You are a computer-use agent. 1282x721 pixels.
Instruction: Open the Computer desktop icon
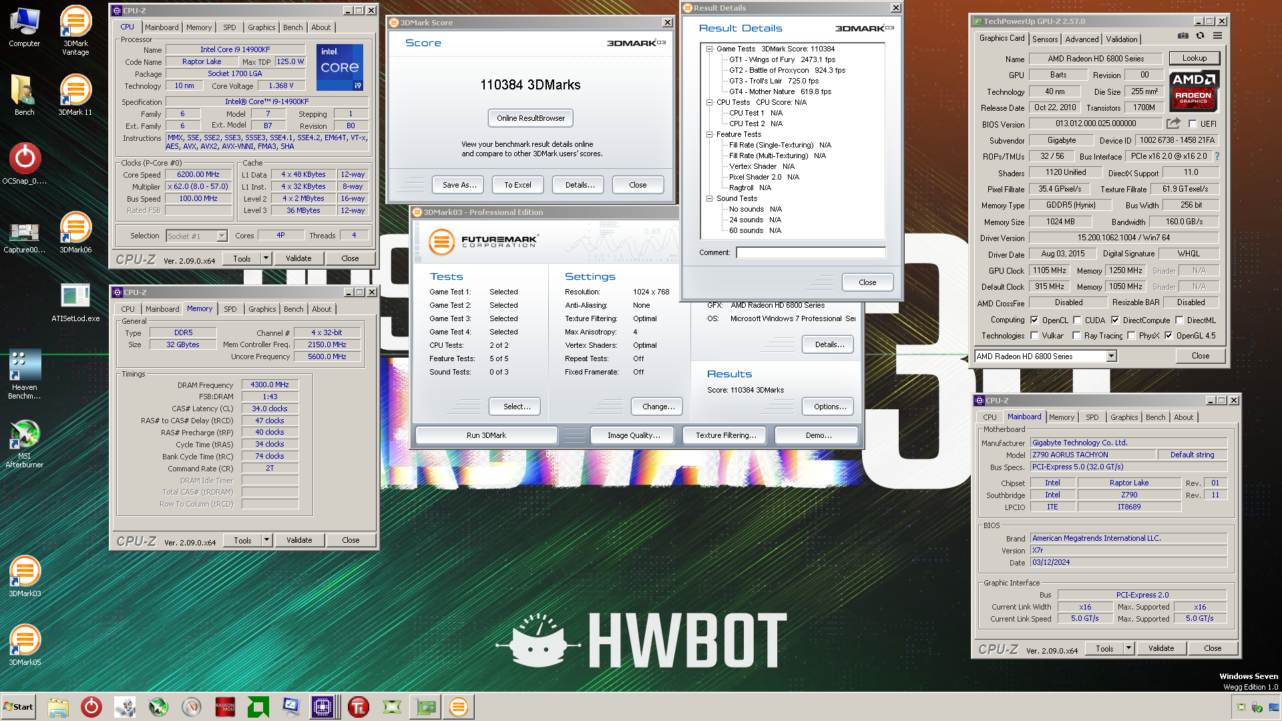(25, 28)
